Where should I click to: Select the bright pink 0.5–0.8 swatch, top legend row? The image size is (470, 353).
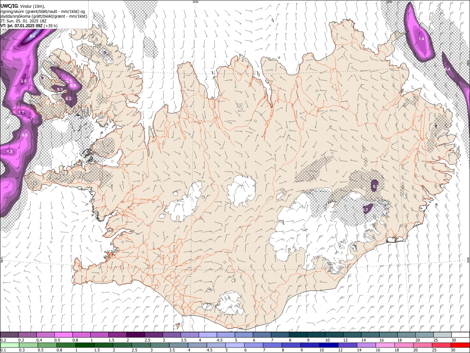click(63, 335)
